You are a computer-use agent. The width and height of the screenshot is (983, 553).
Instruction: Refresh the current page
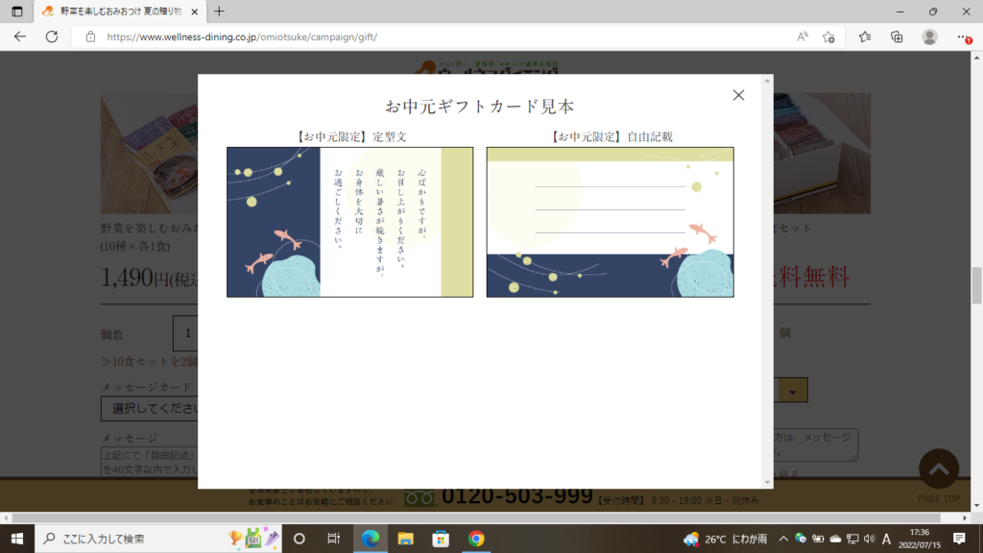click(x=52, y=36)
